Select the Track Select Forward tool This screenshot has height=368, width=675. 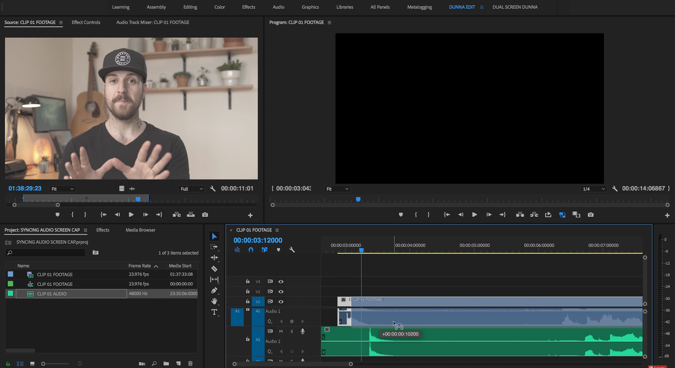214,247
